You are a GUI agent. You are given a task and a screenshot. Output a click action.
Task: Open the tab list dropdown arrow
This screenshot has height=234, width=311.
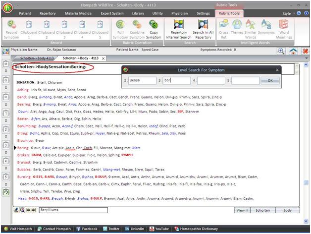point(307,58)
